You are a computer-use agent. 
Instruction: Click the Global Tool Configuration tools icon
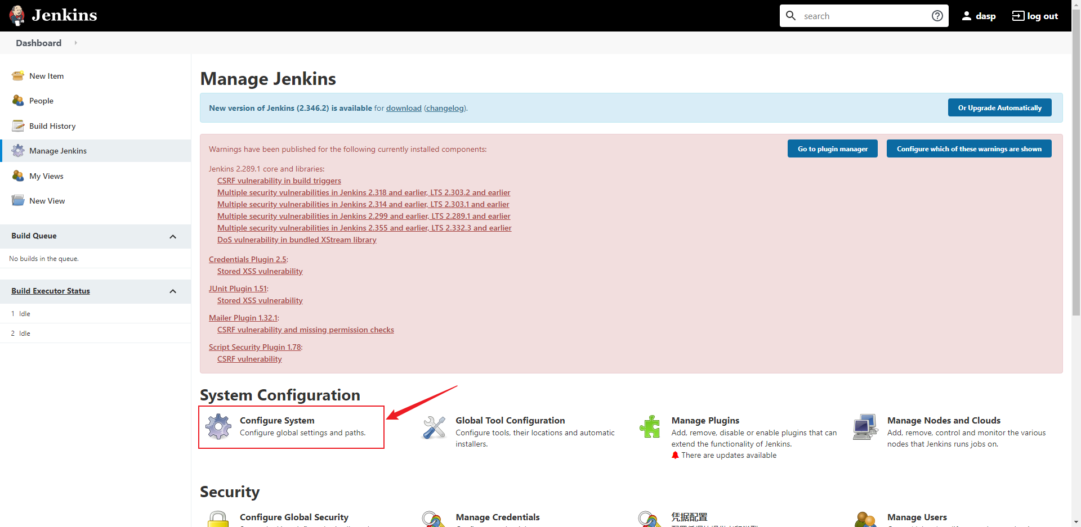tap(434, 427)
